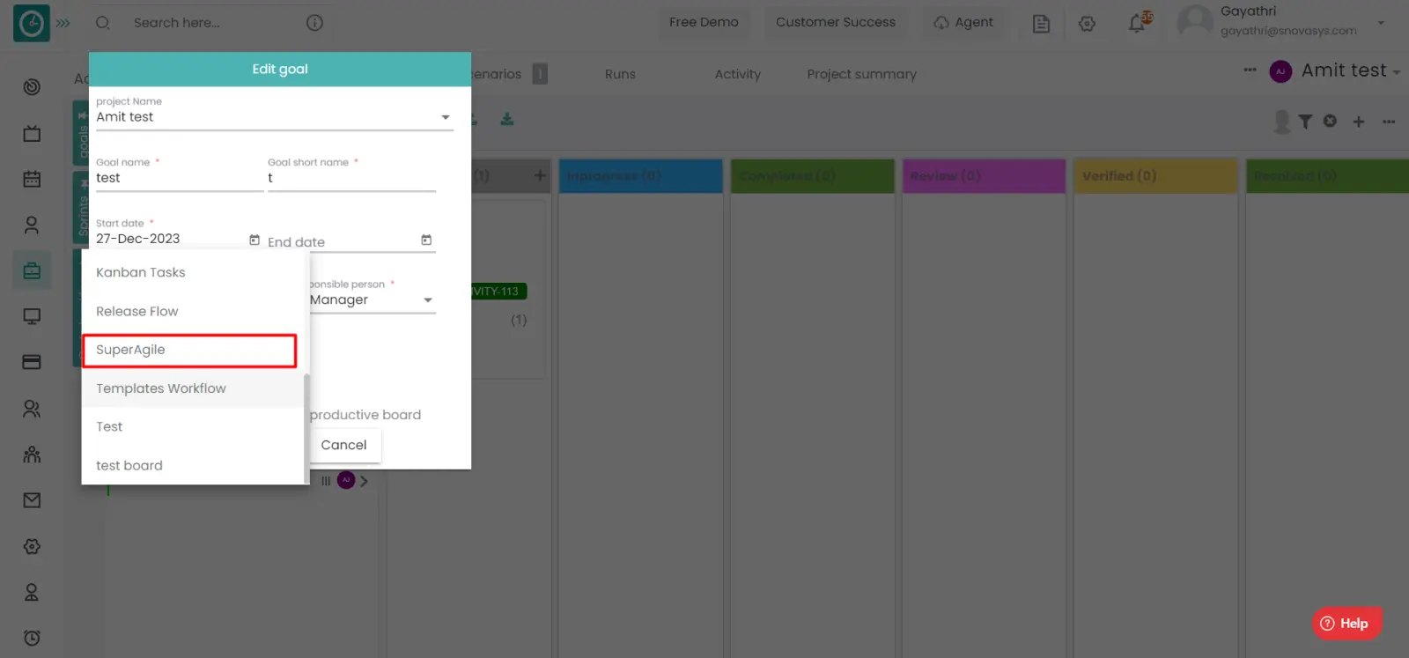Click the right chevron beside small AJ avatar

click(x=364, y=481)
